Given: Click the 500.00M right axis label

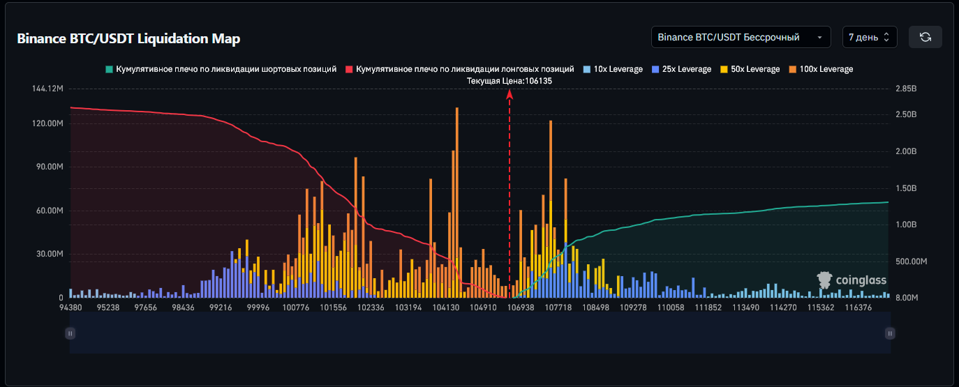Looking at the screenshot, I should [x=910, y=261].
